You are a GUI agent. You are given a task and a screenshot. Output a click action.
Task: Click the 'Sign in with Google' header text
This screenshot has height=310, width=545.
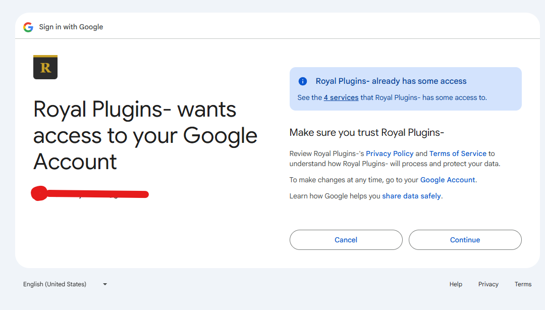71,27
